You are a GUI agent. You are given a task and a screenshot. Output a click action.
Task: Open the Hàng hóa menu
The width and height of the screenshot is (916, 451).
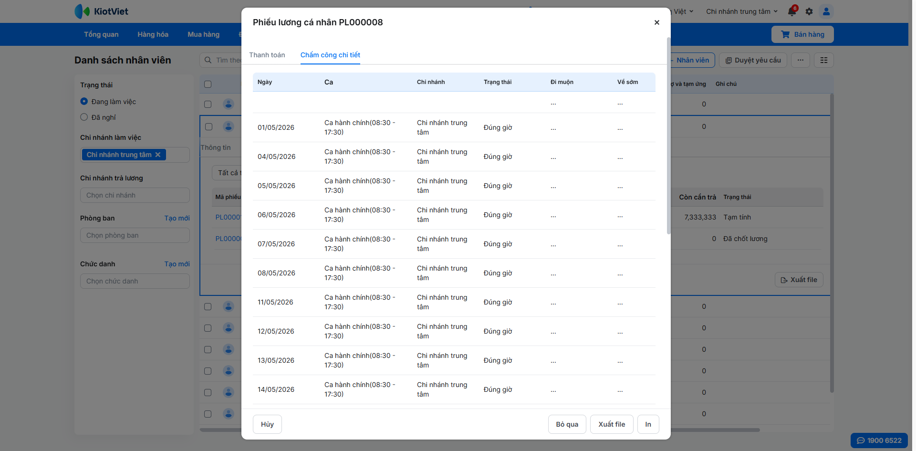153,34
